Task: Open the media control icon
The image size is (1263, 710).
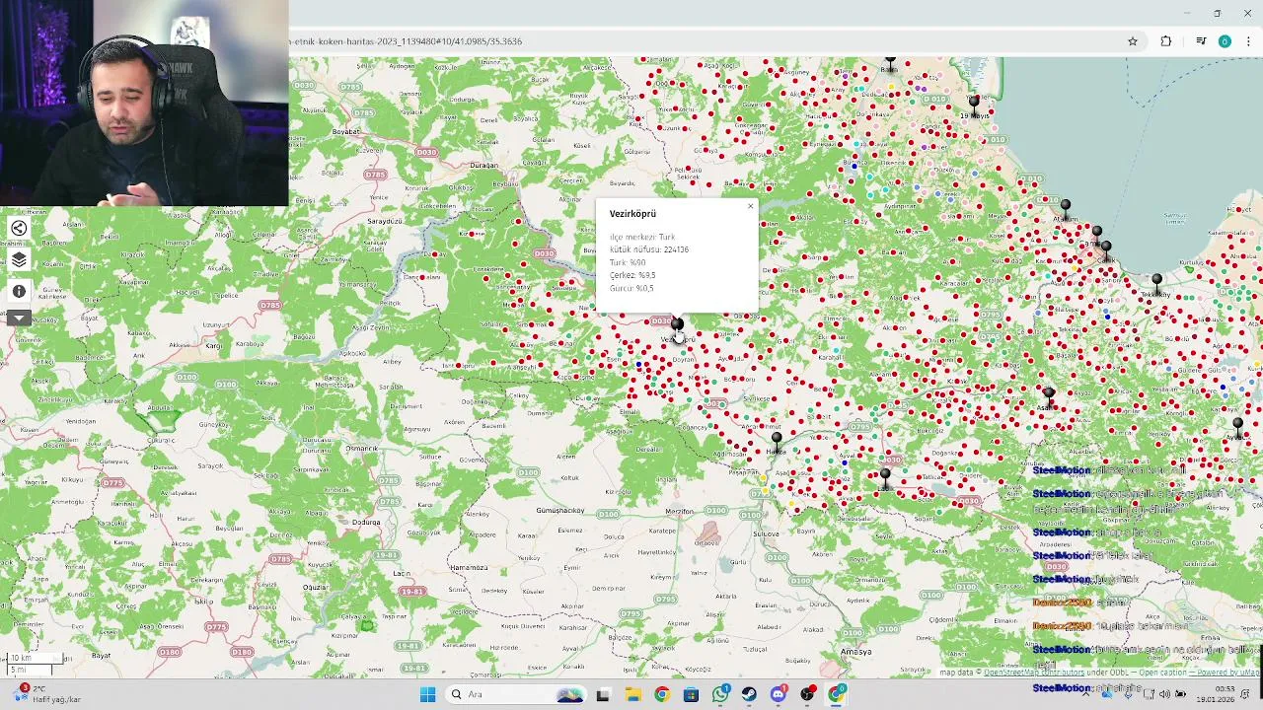Action: pos(1201,41)
